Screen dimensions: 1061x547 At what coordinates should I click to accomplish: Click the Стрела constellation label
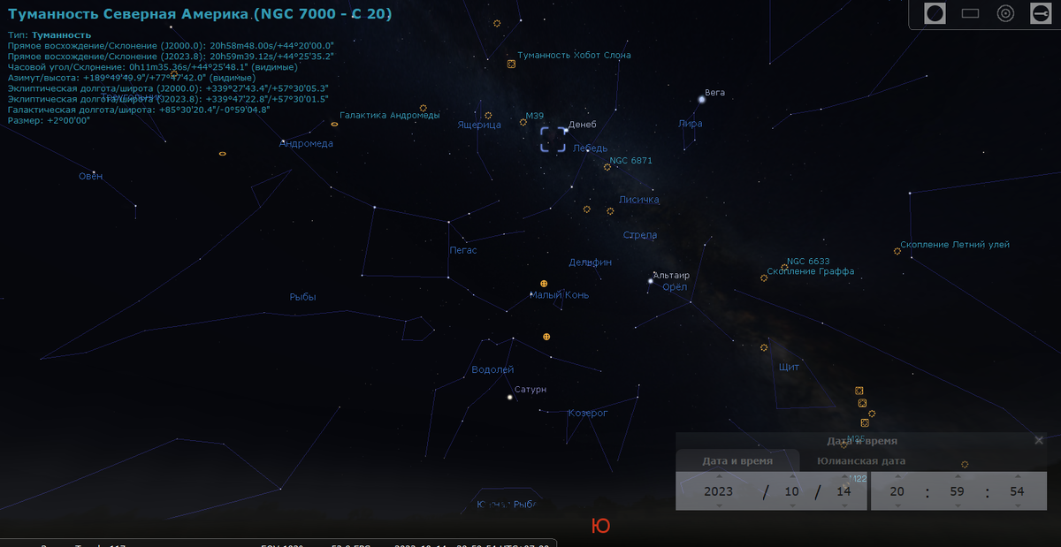pyautogui.click(x=640, y=235)
